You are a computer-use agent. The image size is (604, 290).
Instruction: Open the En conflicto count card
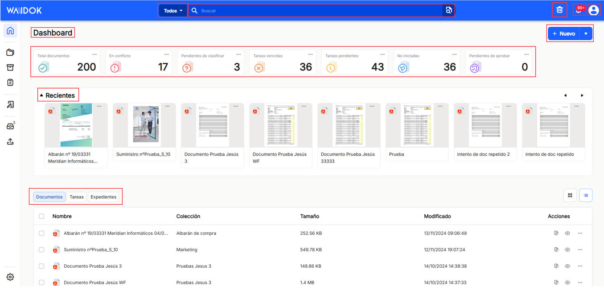point(139,62)
